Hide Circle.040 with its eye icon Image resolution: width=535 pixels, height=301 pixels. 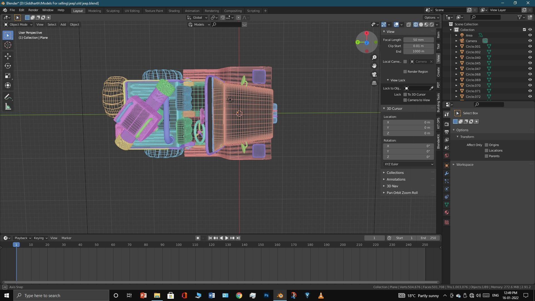click(x=530, y=58)
